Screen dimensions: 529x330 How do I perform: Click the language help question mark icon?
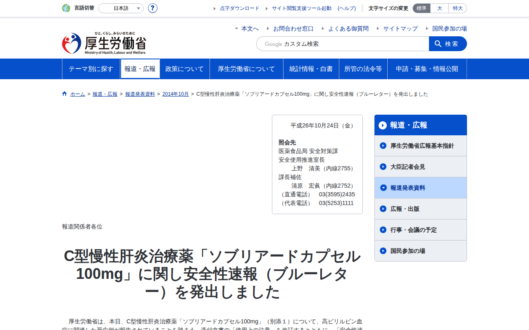[153, 8]
